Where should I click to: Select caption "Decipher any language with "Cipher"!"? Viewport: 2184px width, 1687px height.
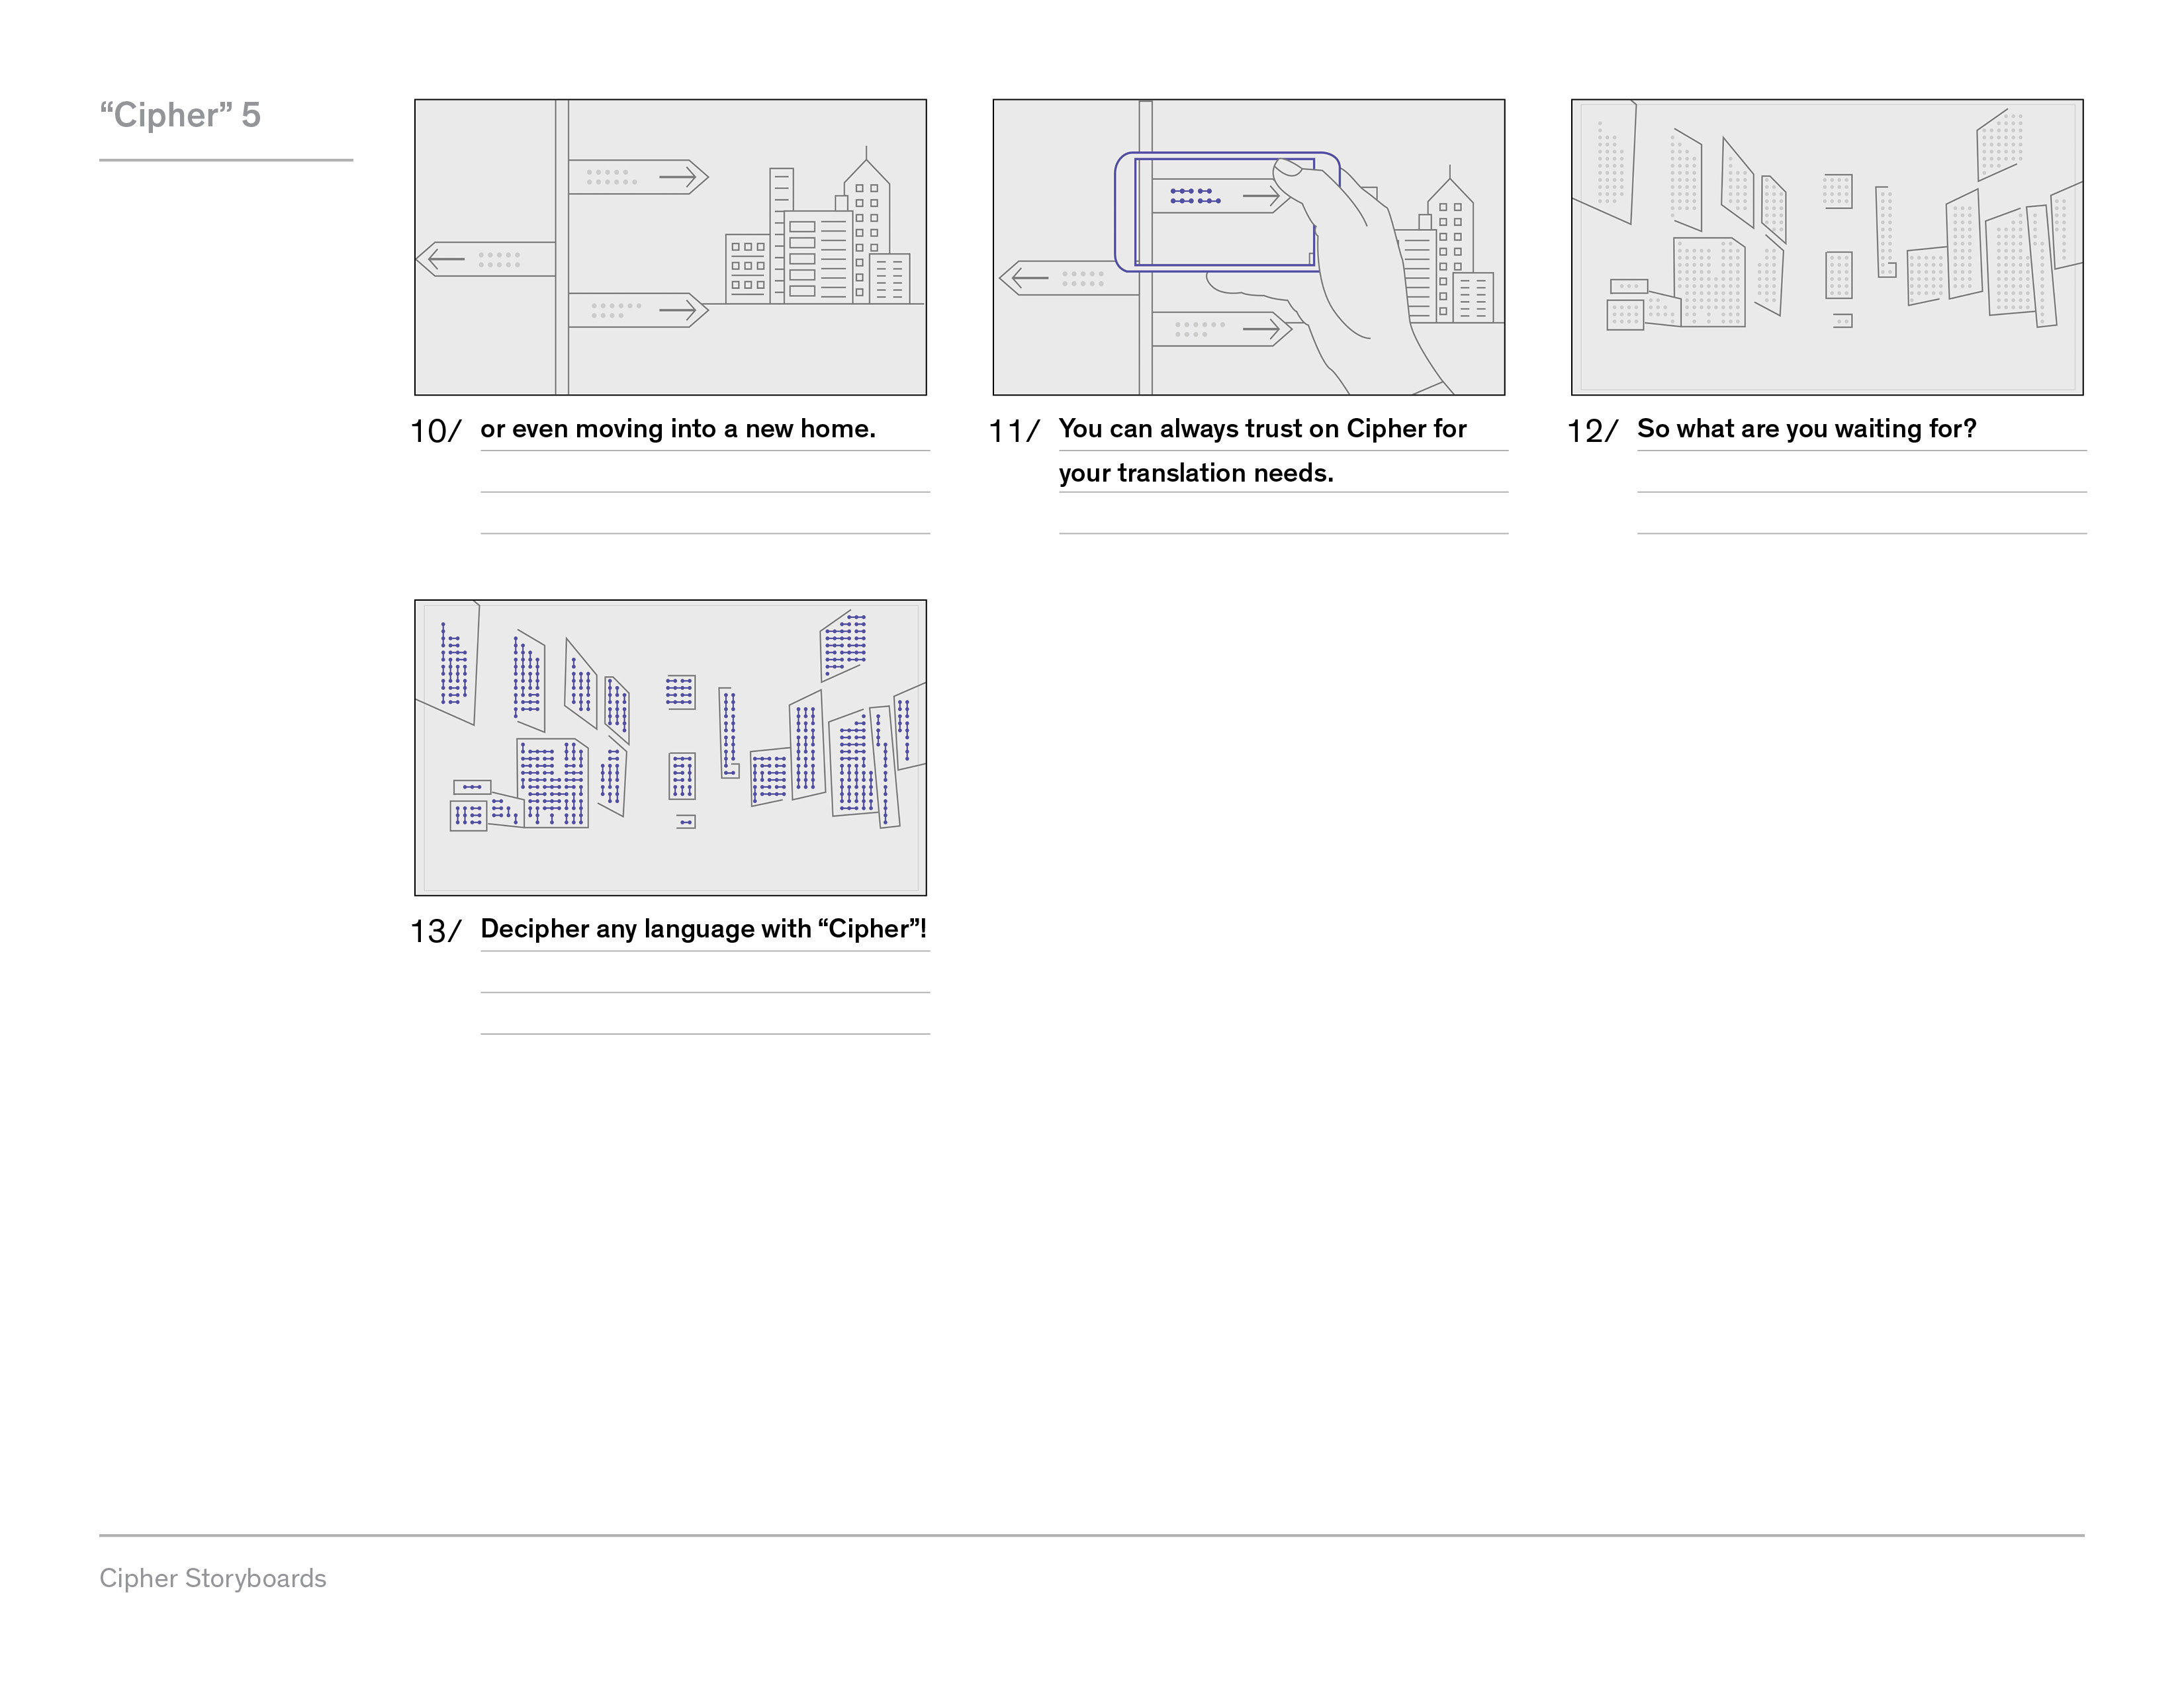click(703, 928)
